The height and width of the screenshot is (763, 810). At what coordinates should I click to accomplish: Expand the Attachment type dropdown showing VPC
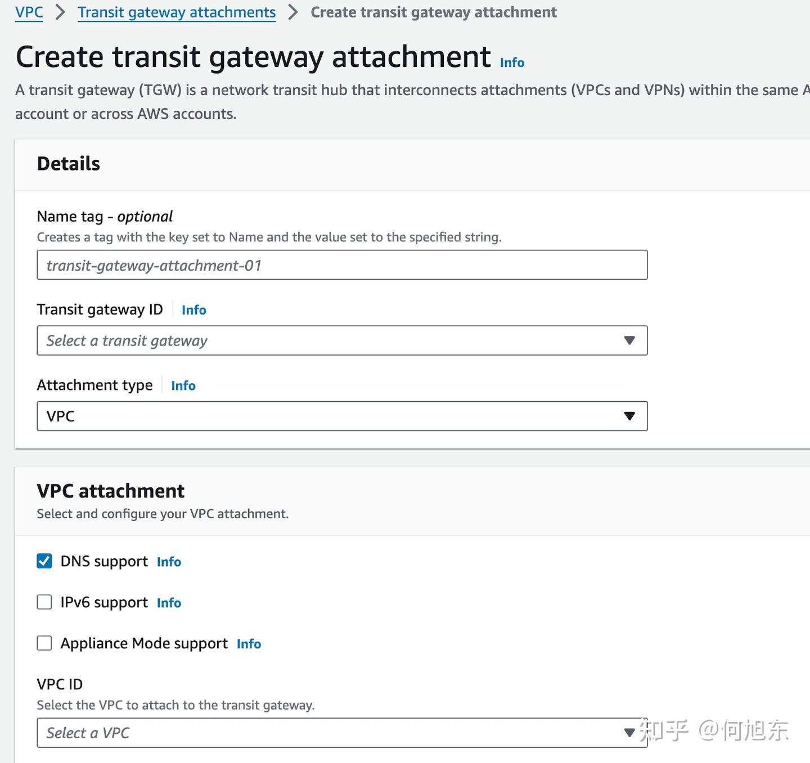point(341,416)
